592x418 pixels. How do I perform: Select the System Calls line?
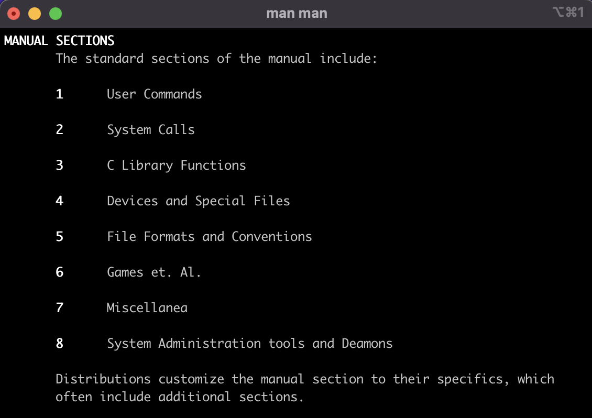pyautogui.click(x=151, y=130)
